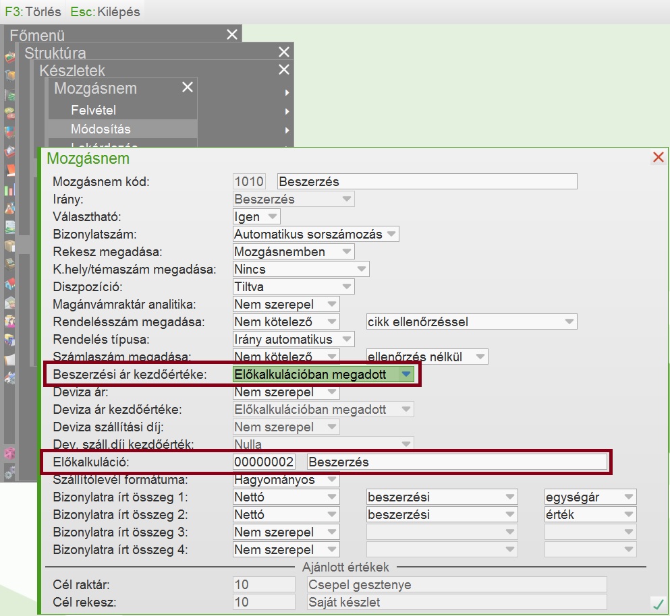Click Előkalkuláció code field 00000002
This screenshot has height=616, width=670.
(x=264, y=462)
